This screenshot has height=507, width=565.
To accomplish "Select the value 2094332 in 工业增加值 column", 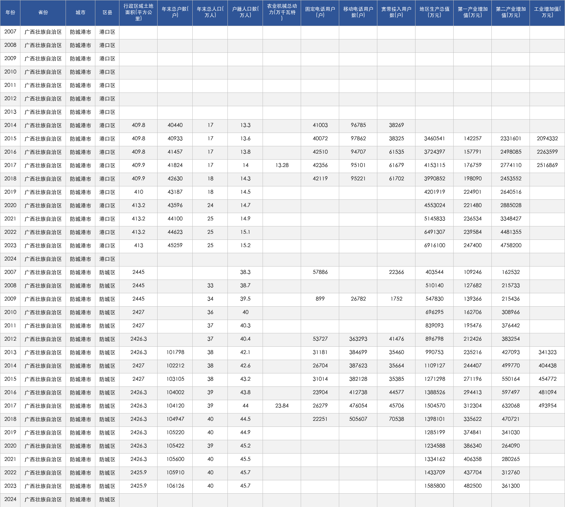I will point(547,139).
